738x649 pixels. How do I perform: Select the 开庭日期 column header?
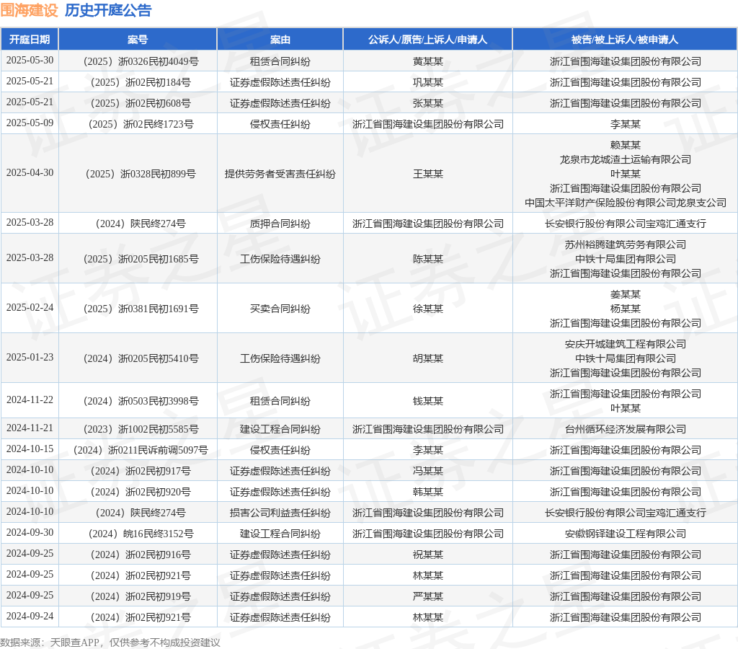click(30, 40)
